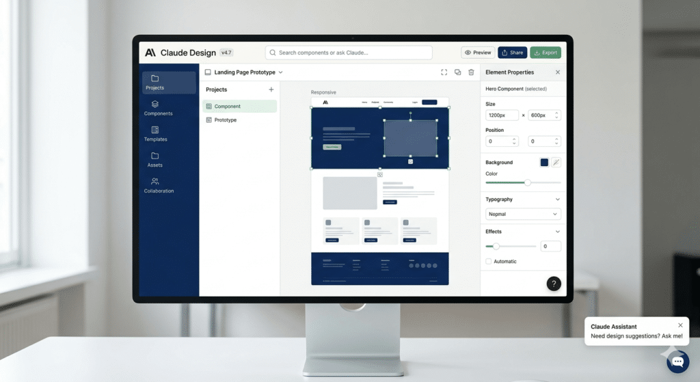Click the small icon below the selected image box
This screenshot has width=700, height=382.
click(410, 161)
